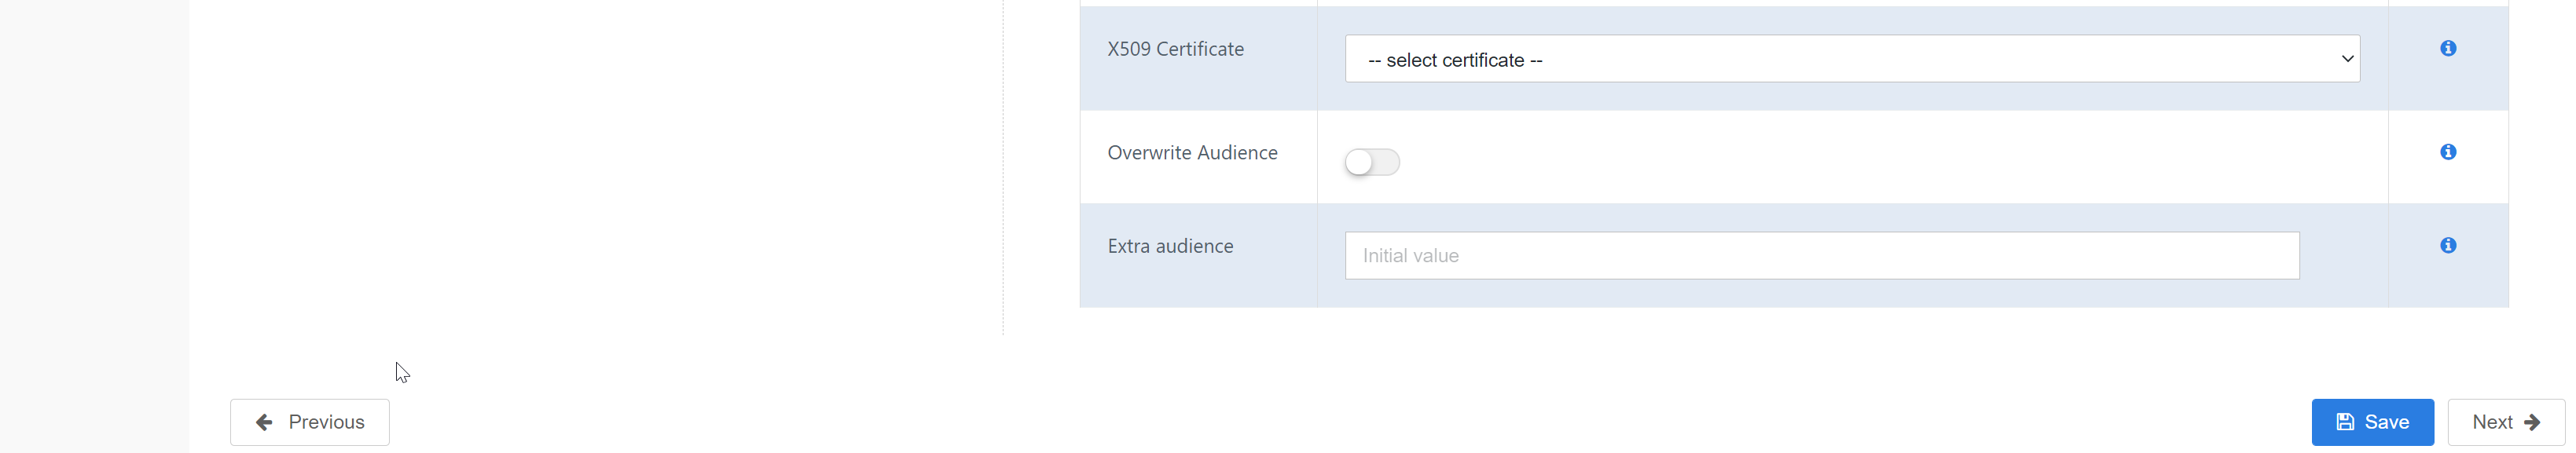Click the 'Overwrite Audience' field label
The image size is (2576, 453).
point(1192,153)
